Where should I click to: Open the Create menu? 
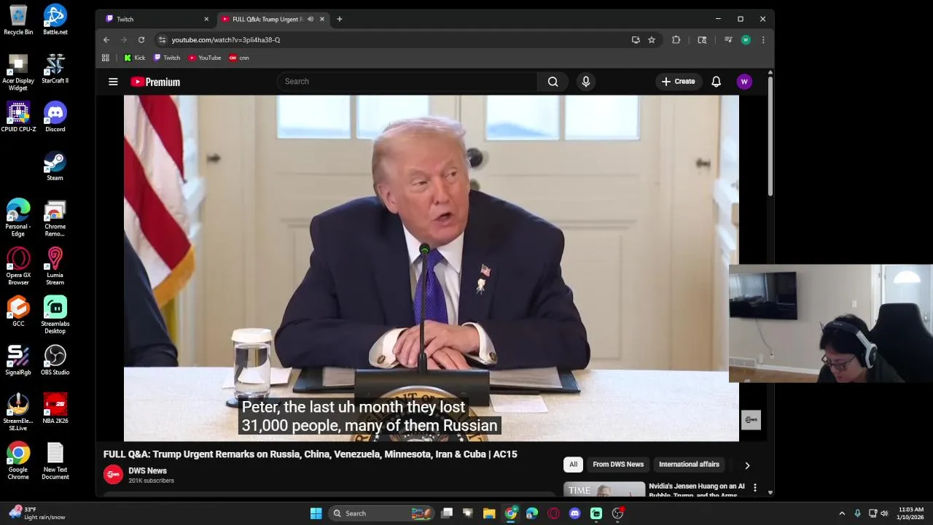click(x=679, y=82)
